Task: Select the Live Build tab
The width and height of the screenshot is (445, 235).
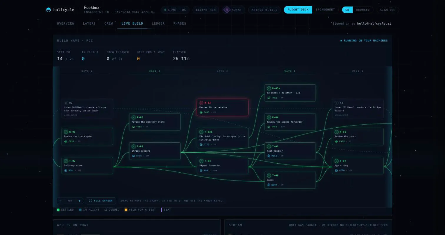Action: click(x=132, y=24)
